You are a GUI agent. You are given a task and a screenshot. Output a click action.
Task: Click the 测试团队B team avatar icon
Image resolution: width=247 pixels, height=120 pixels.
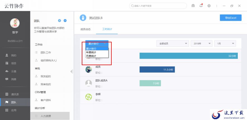[x=83, y=18]
